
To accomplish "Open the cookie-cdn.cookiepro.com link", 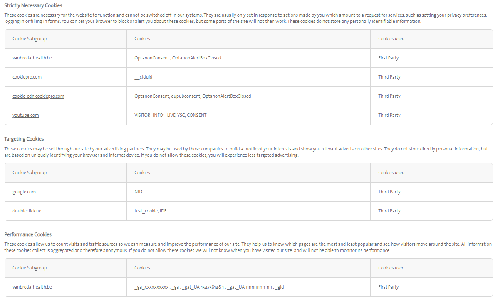I will coord(38,96).
